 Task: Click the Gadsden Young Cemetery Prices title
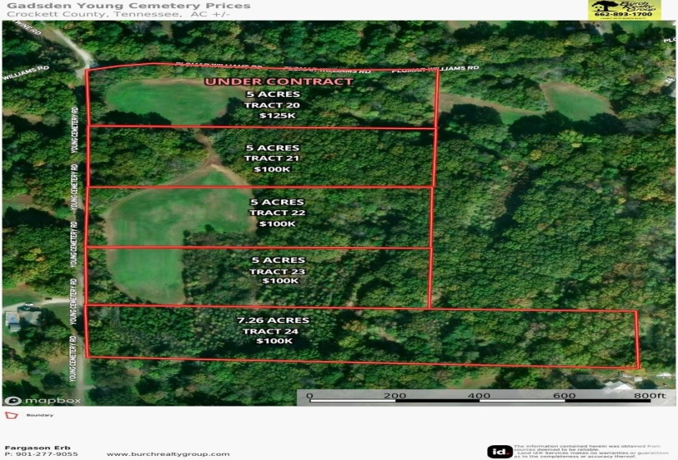pos(129,6)
